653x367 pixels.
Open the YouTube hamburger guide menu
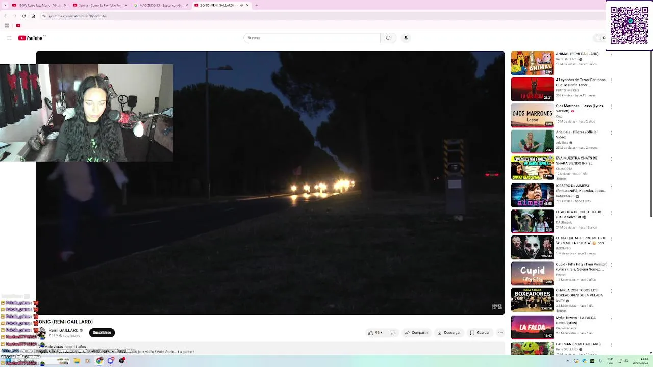click(x=9, y=38)
